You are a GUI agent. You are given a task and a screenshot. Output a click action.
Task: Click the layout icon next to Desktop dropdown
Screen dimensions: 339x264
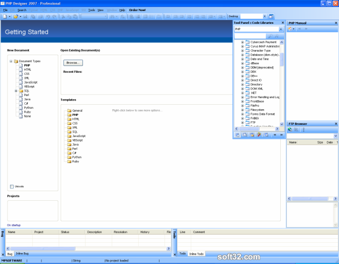pos(271,16)
